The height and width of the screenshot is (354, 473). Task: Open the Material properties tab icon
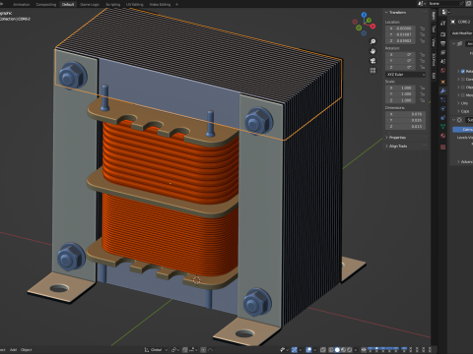[x=442, y=136]
